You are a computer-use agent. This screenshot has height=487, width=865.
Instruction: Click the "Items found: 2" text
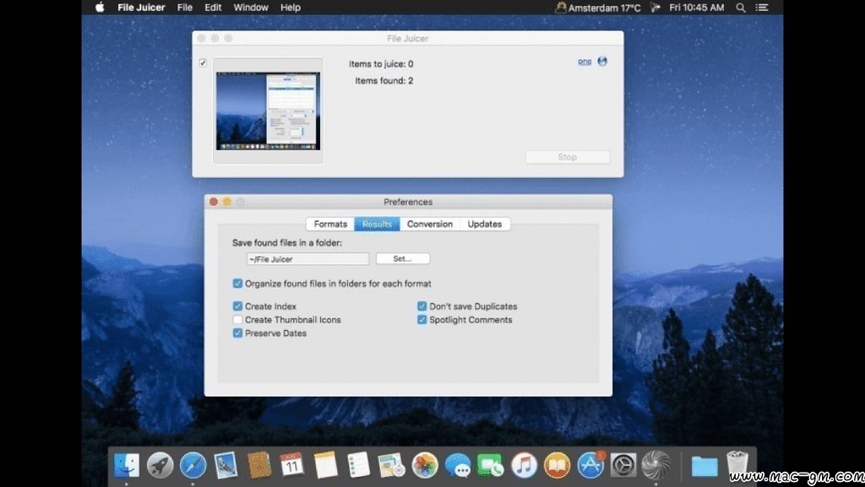point(384,80)
